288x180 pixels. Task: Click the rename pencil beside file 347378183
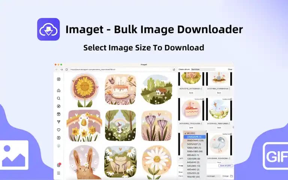tap(229, 124)
